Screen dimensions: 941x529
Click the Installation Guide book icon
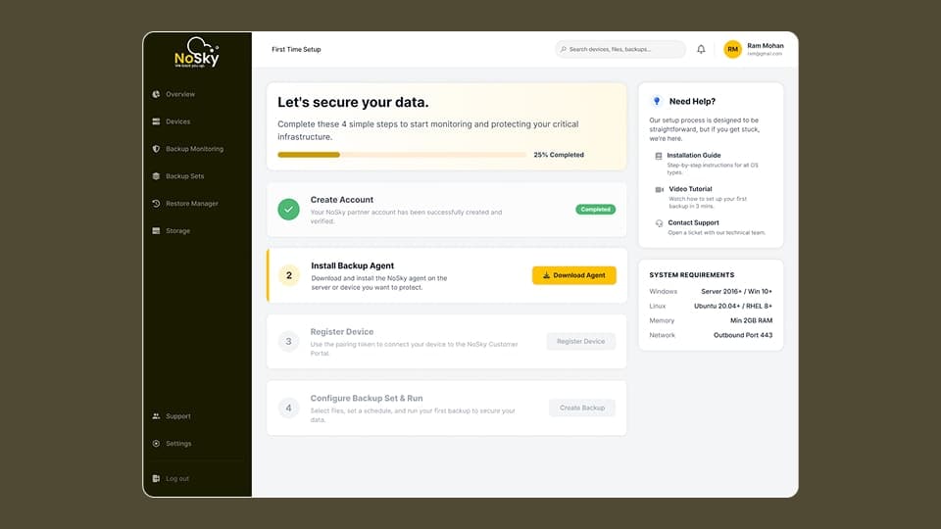658,156
